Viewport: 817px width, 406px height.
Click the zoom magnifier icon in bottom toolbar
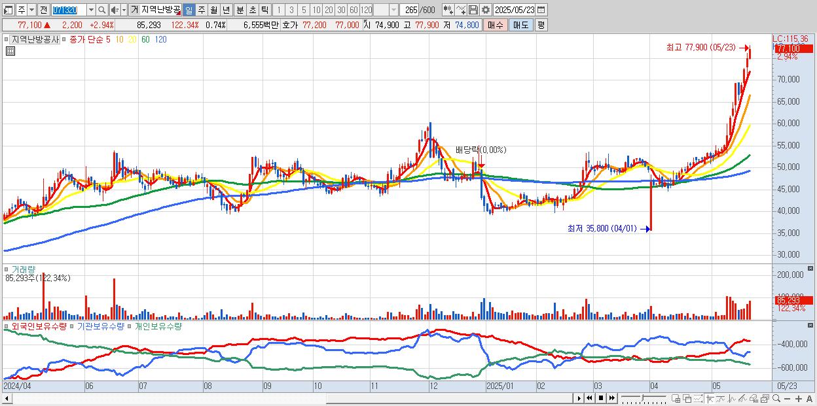[x=776, y=398]
